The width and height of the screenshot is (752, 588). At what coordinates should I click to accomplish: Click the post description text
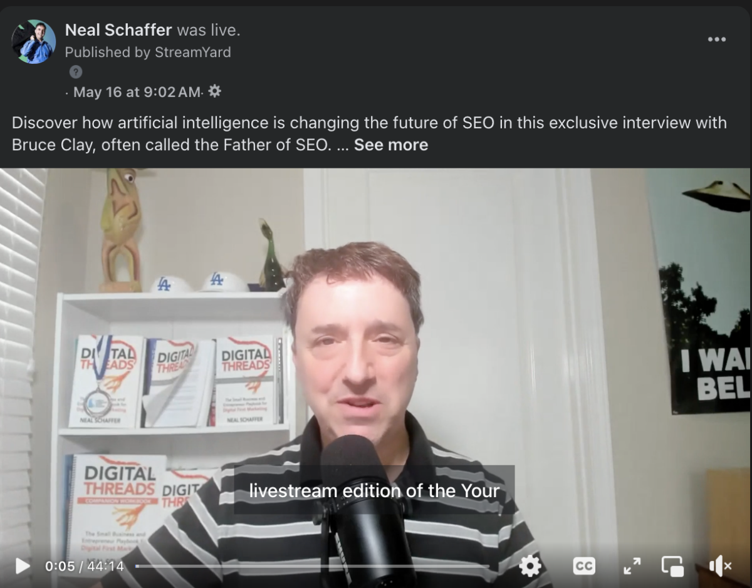[x=369, y=133]
